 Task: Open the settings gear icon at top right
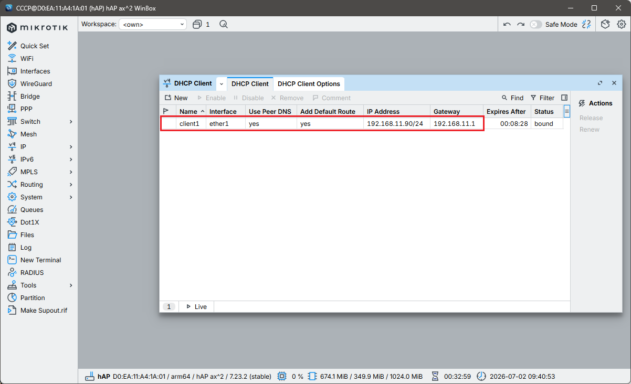tap(622, 24)
